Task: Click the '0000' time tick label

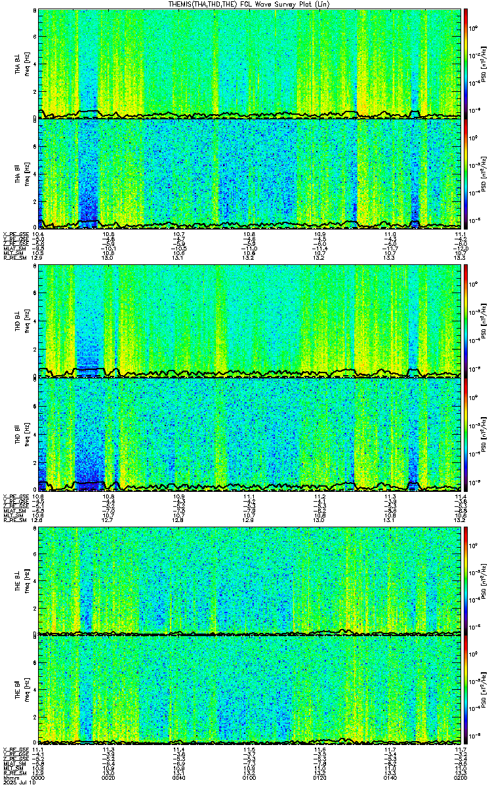Action: (38, 778)
